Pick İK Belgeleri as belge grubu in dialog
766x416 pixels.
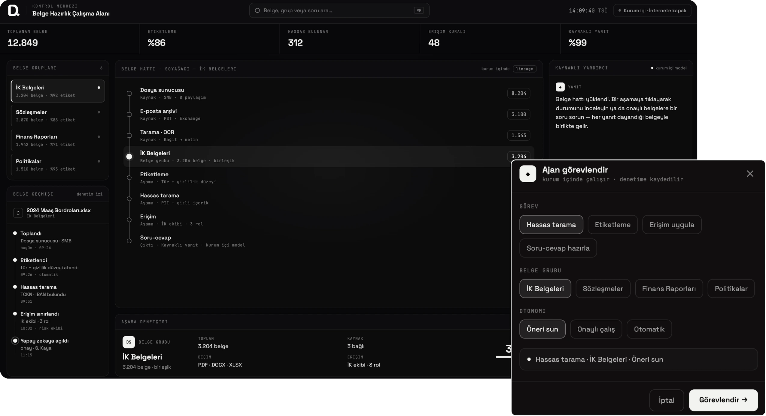[545, 289]
